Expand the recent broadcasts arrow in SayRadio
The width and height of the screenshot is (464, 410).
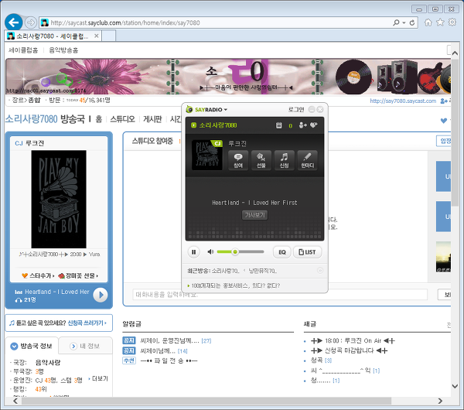click(320, 271)
